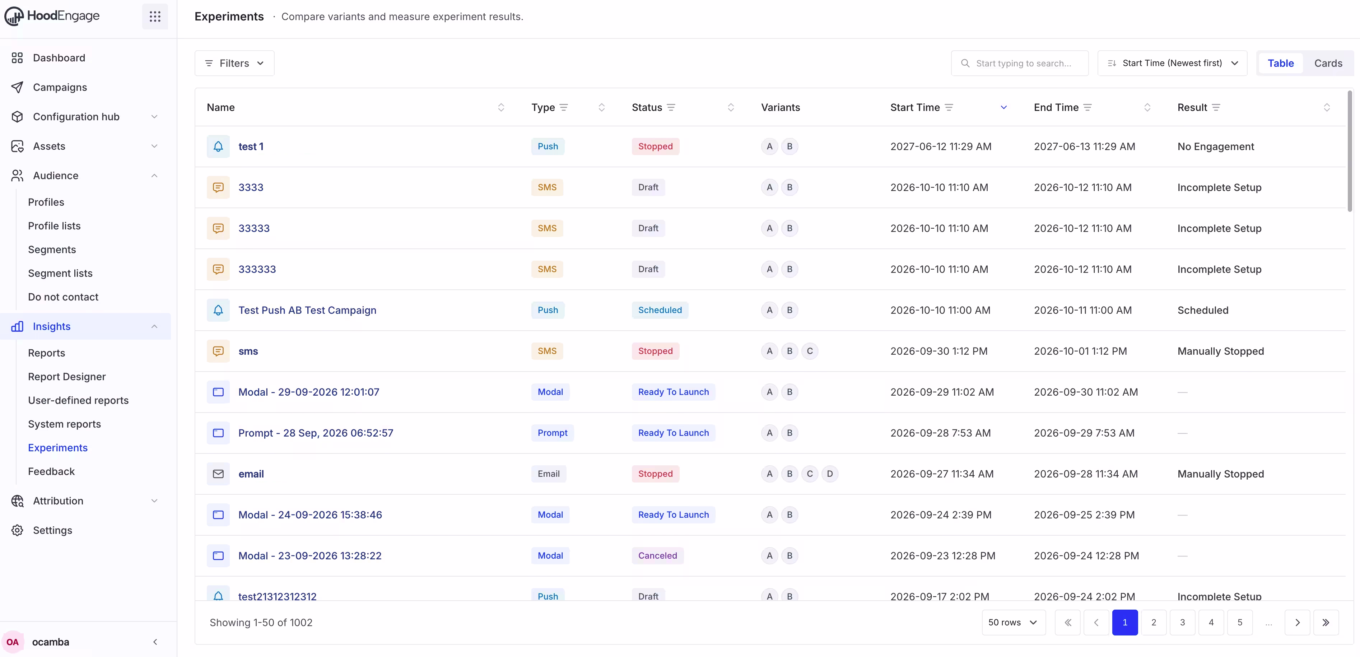The width and height of the screenshot is (1360, 657).
Task: Expand the Attribution menu
Action: tap(85, 501)
